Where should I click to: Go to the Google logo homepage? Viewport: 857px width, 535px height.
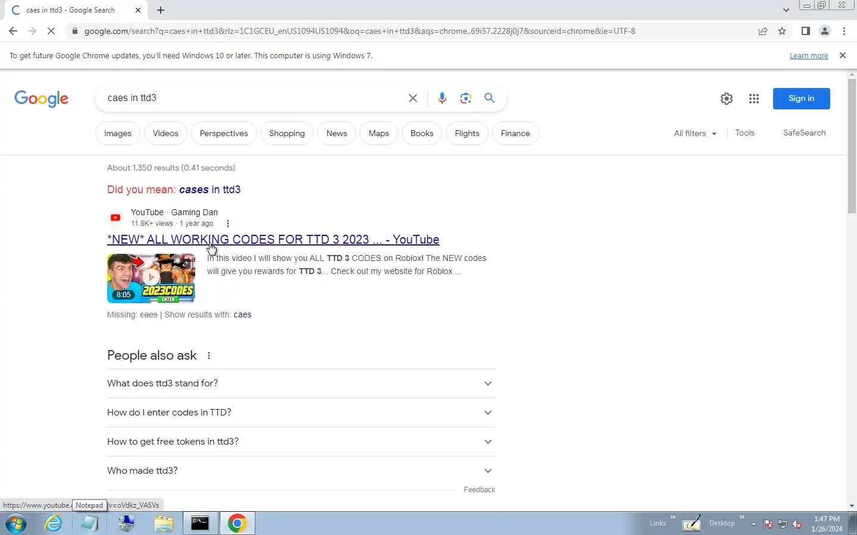coord(42,99)
